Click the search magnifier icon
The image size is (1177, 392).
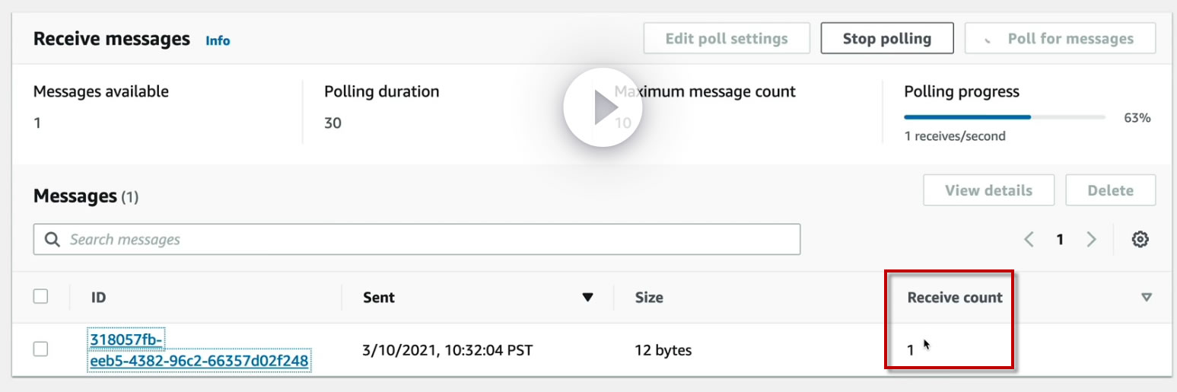[52, 240]
